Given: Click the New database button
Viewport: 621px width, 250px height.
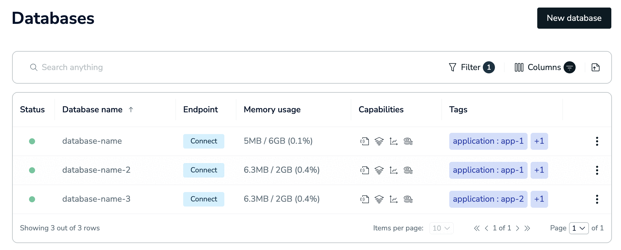Looking at the screenshot, I should click(x=574, y=18).
